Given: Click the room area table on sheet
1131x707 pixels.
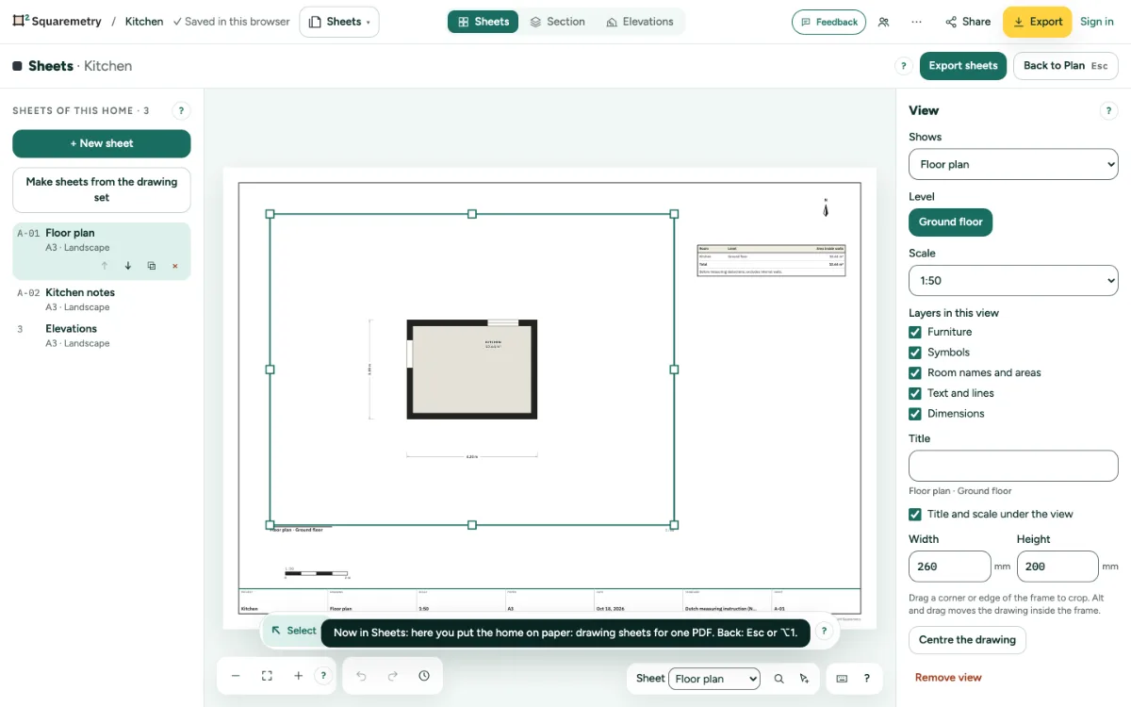Looking at the screenshot, I should pos(771,260).
